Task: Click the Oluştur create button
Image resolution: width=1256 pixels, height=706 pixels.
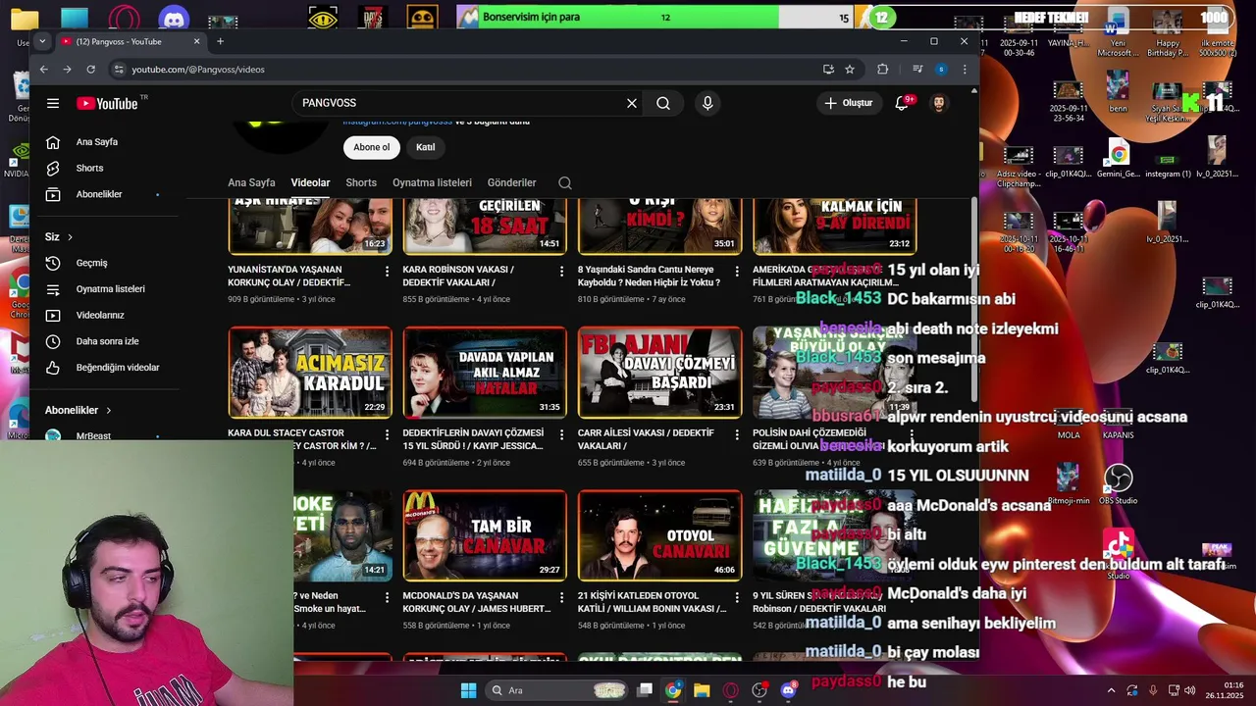Action: (849, 103)
